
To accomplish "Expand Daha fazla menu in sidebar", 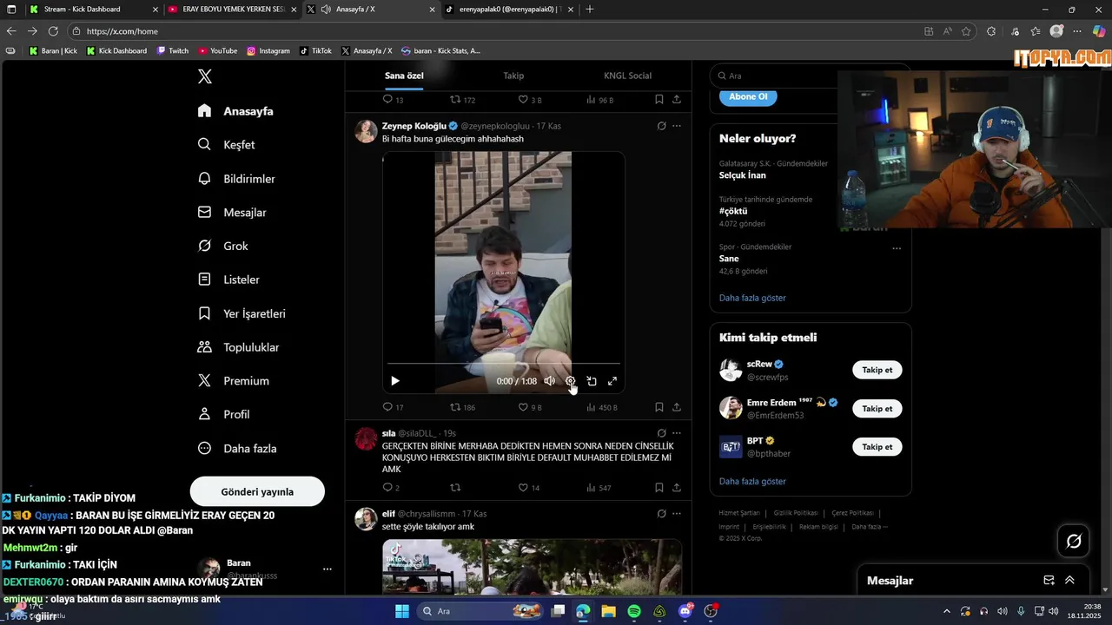I will pyautogui.click(x=236, y=449).
